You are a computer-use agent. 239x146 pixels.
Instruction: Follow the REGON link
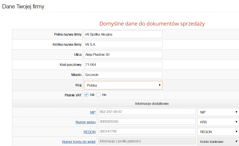89,132
